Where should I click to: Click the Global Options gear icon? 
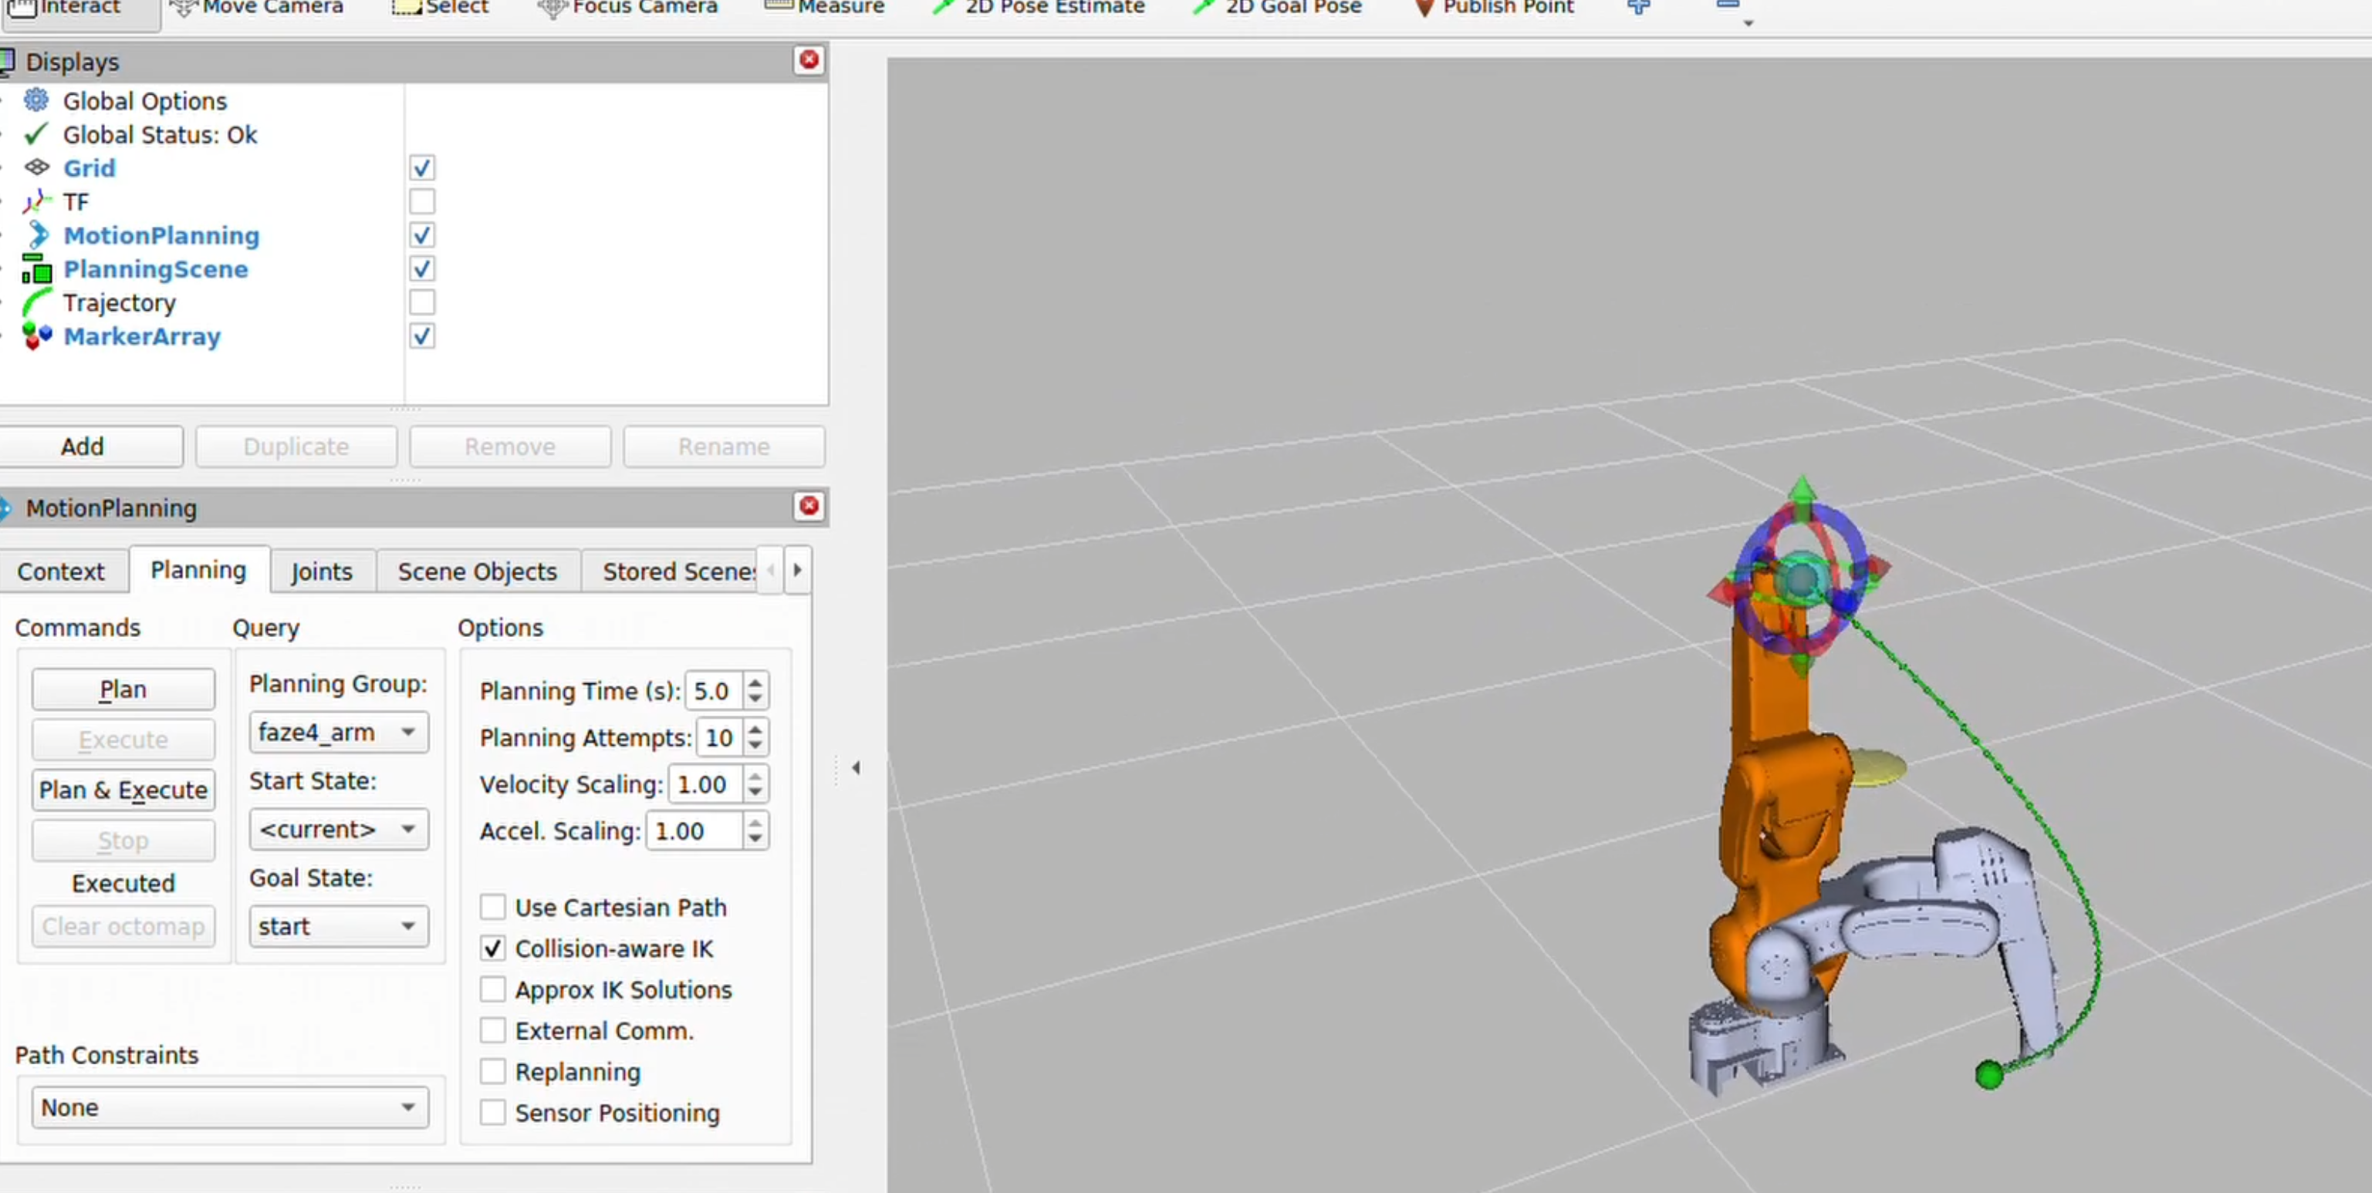[x=36, y=100]
